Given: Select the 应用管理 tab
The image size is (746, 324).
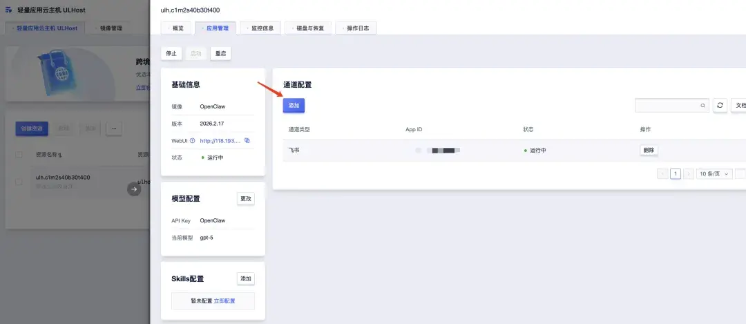Looking at the screenshot, I should pyautogui.click(x=216, y=28).
